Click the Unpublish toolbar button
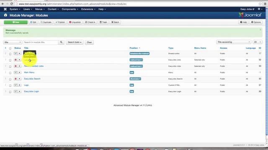The height and width of the screenshot is (150, 268). pyautogui.click(x=75, y=22)
